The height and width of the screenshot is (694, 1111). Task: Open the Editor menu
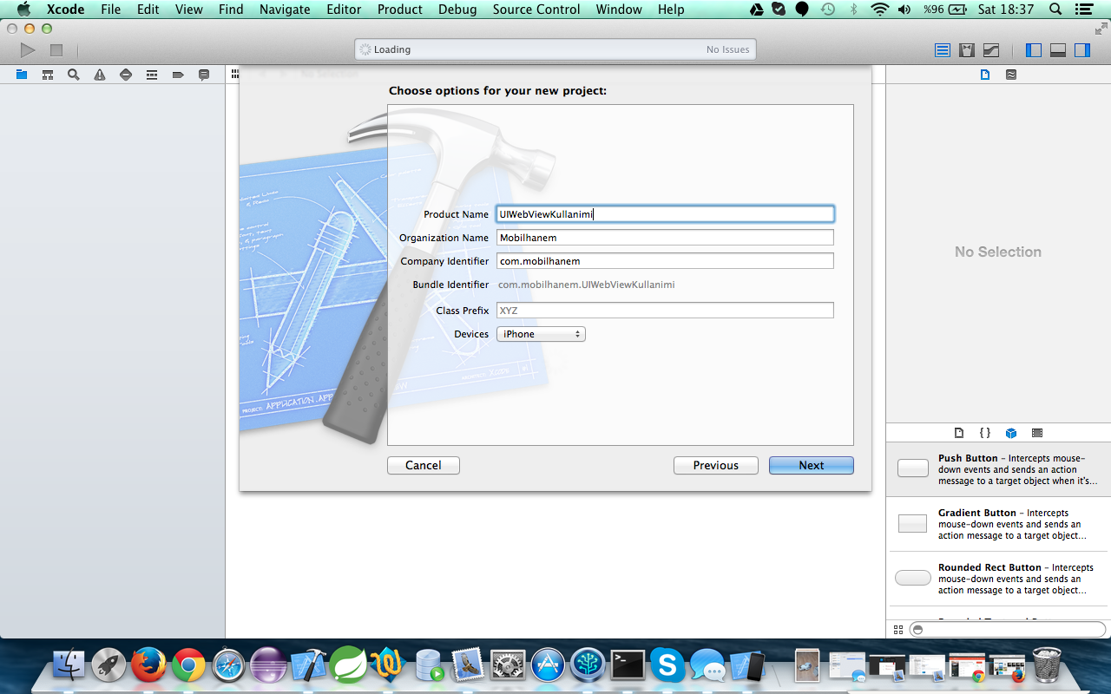point(344,10)
